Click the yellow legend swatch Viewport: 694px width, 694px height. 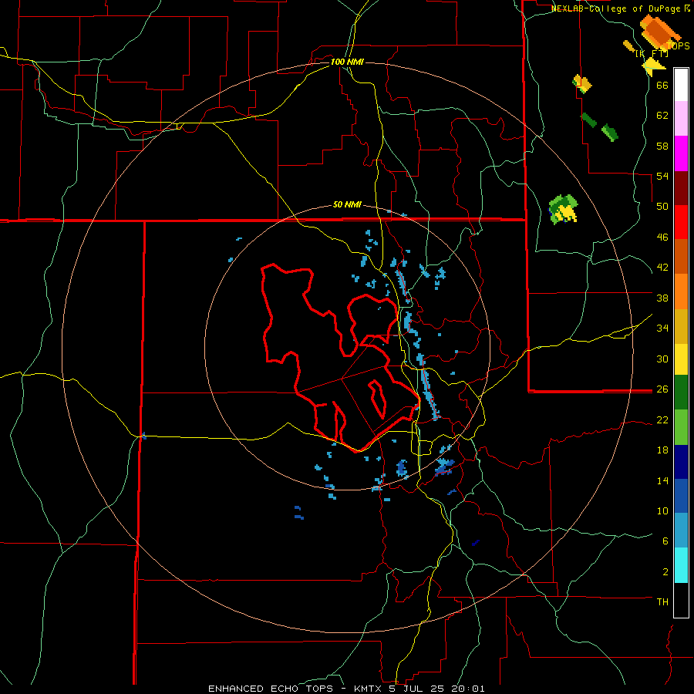(681, 359)
